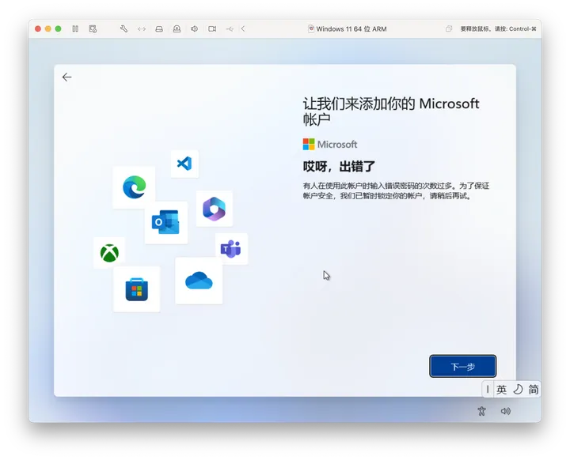Click the network adapter arrows icon
570x460 pixels.
[x=142, y=28]
